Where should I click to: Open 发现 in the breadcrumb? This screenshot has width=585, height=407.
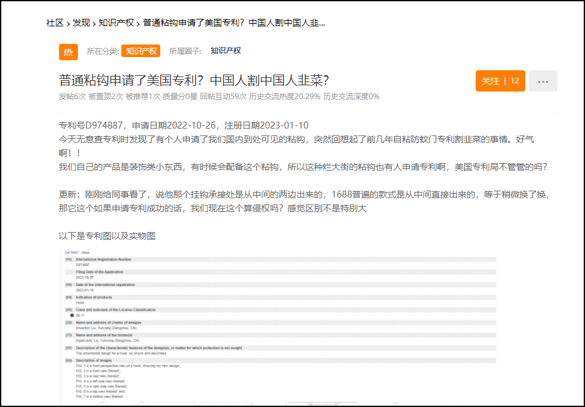click(x=81, y=23)
